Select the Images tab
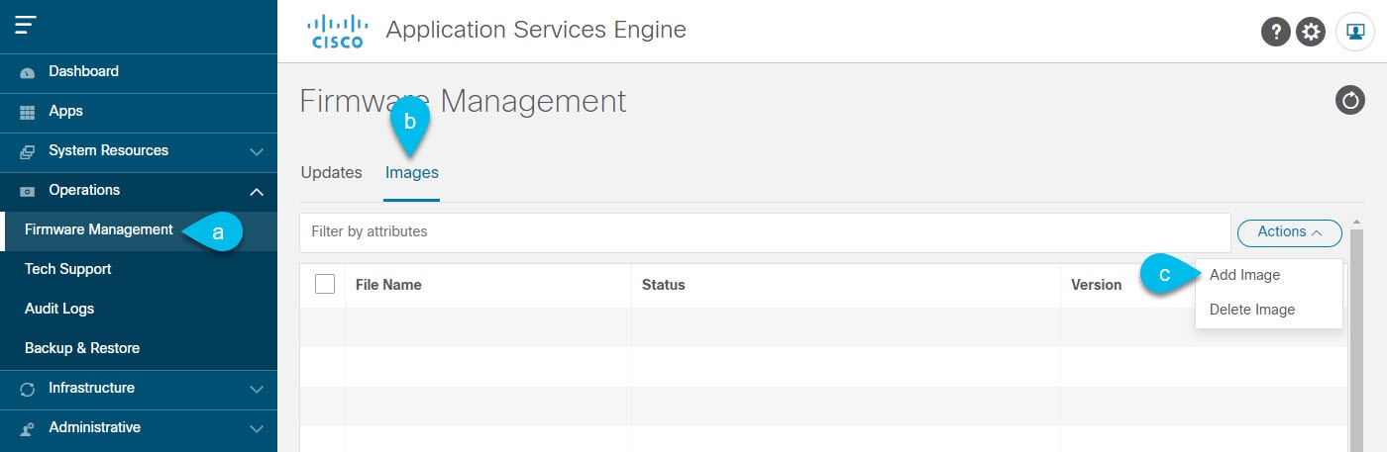 [412, 172]
